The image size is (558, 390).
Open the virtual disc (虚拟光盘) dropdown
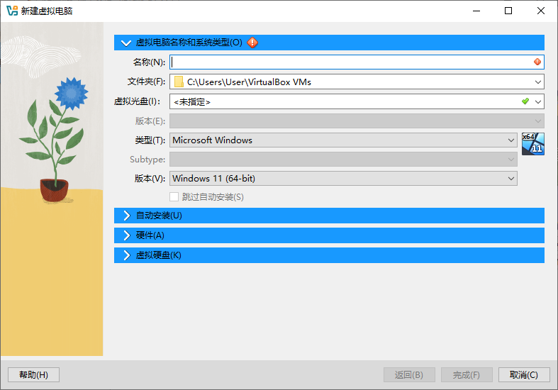click(x=537, y=102)
